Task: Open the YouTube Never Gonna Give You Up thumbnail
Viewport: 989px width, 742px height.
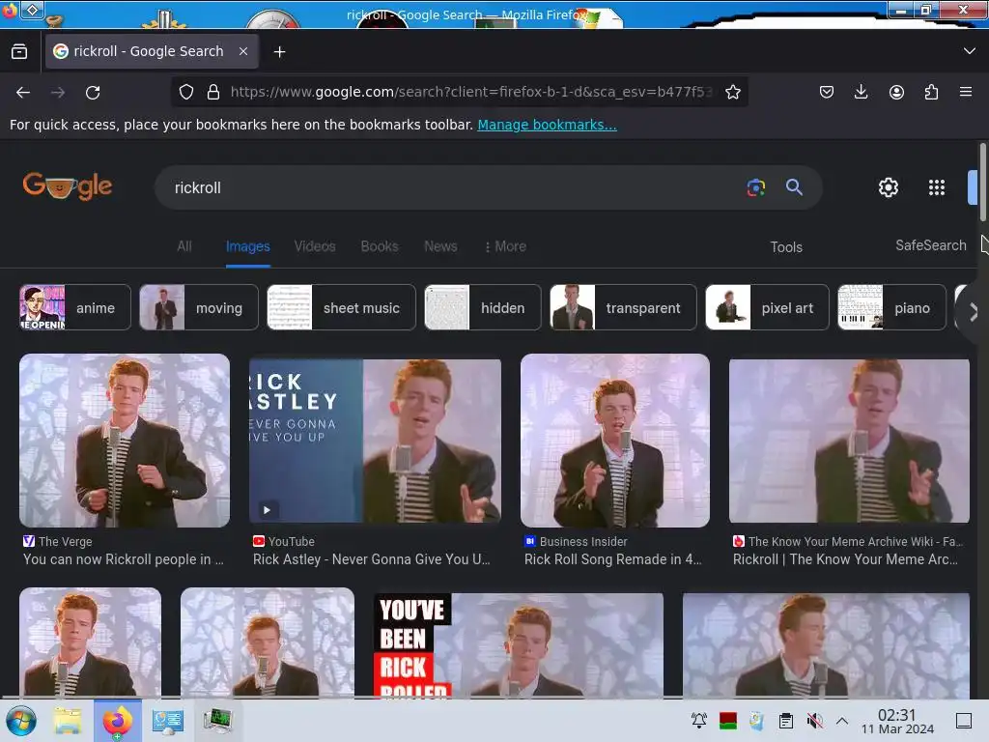Action: click(x=376, y=441)
